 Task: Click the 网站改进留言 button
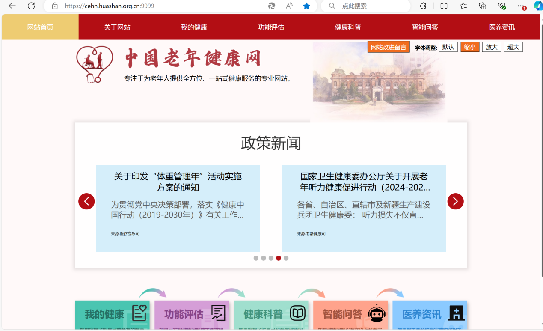[x=389, y=47]
